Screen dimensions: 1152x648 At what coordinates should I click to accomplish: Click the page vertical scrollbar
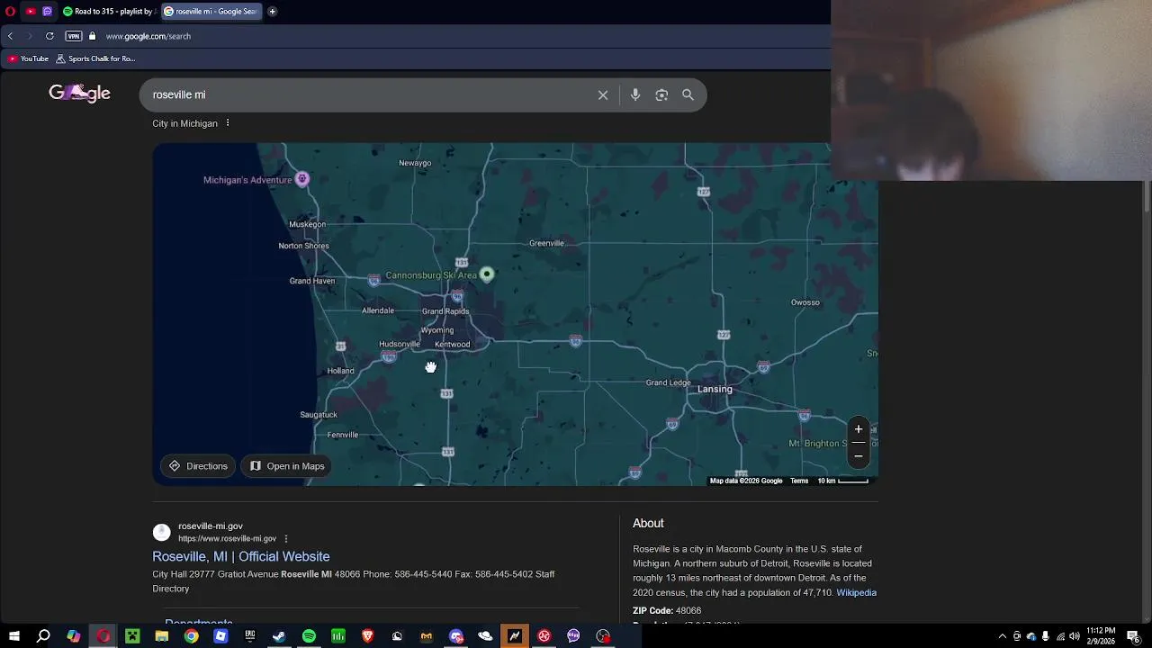coord(1147,196)
